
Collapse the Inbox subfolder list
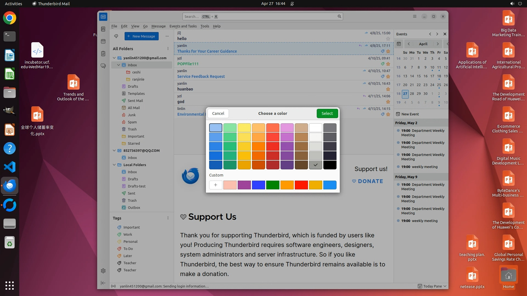click(119, 65)
